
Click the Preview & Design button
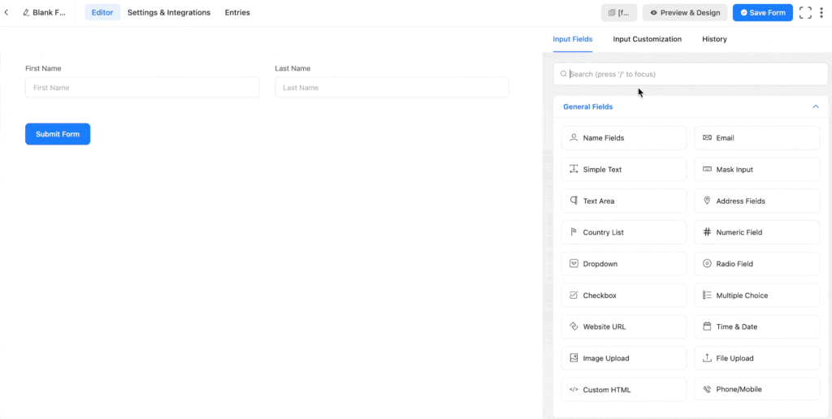[684, 13]
